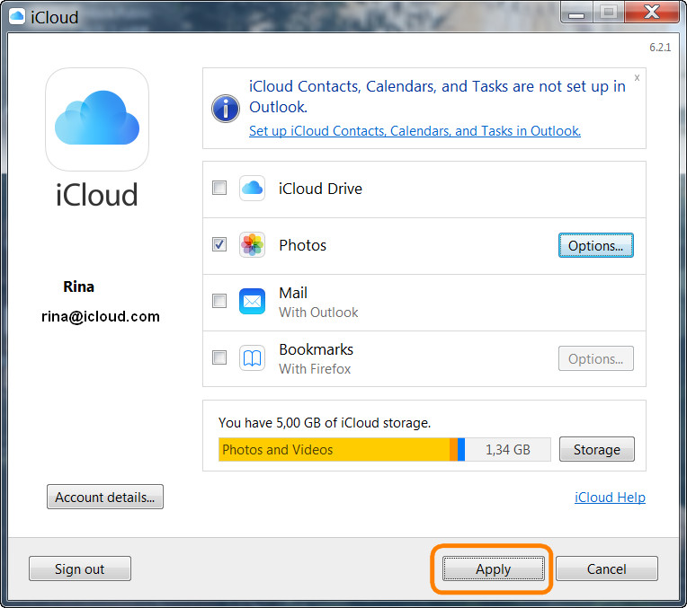This screenshot has width=687, height=608.
Task: Follow the Set up iCloud in Outlook link
Action: click(x=415, y=131)
